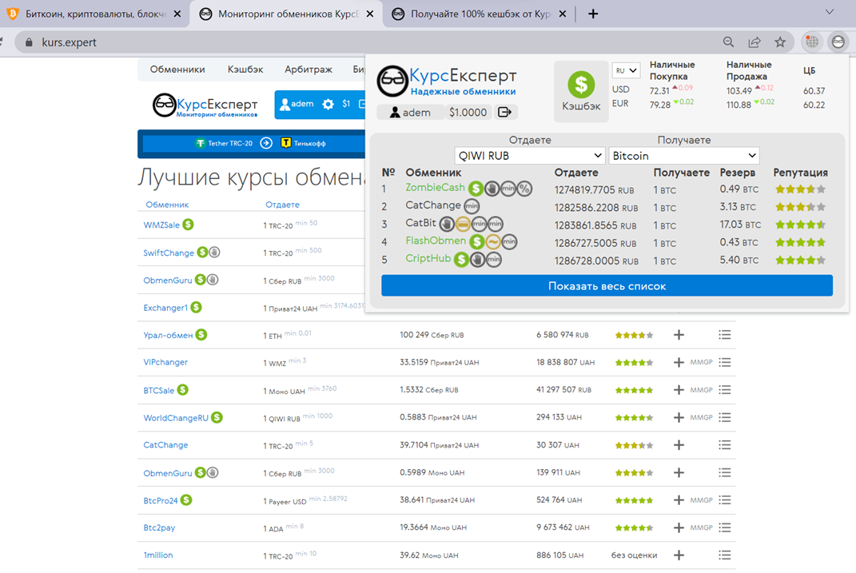Open a new browser tab
Screen dimensions: 856x573
pos(593,14)
